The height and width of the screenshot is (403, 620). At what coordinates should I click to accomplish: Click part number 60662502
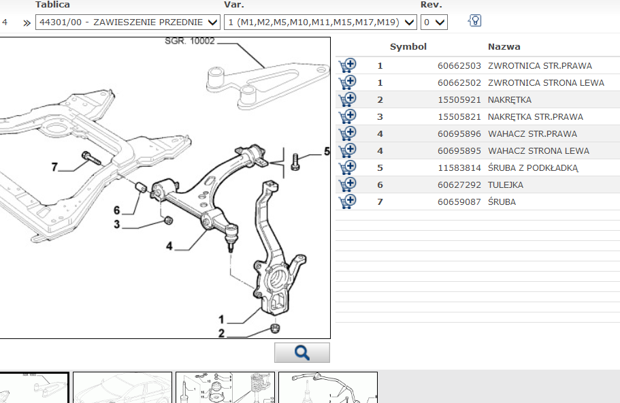(459, 82)
